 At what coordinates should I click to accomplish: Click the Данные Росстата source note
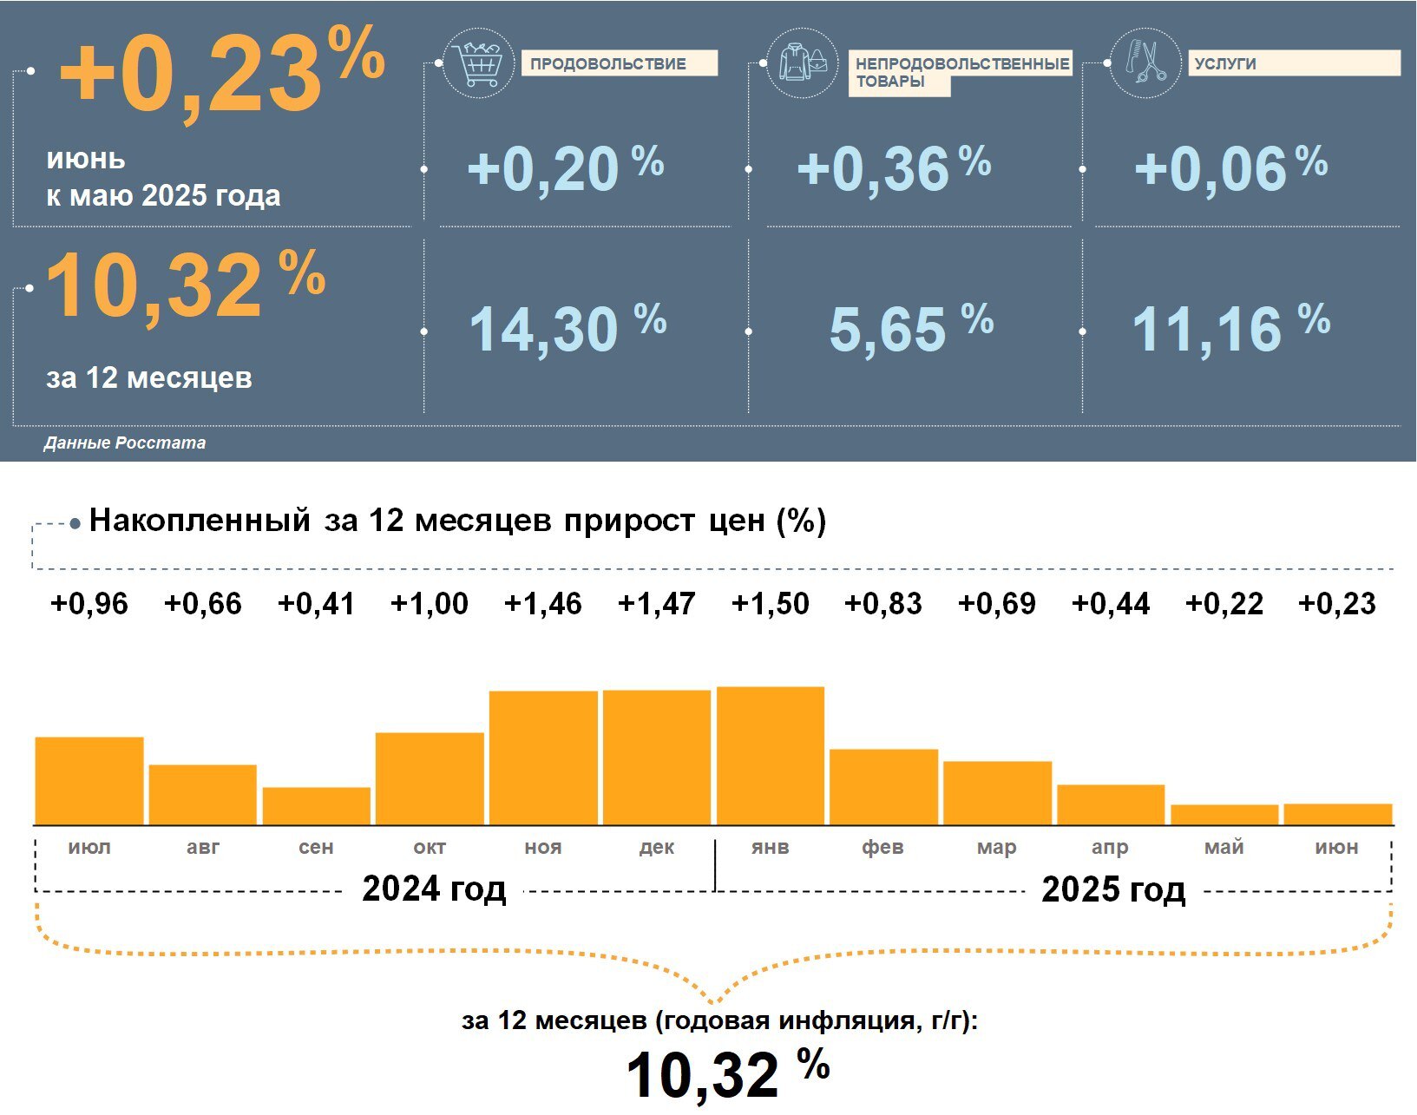pyautogui.click(x=125, y=443)
